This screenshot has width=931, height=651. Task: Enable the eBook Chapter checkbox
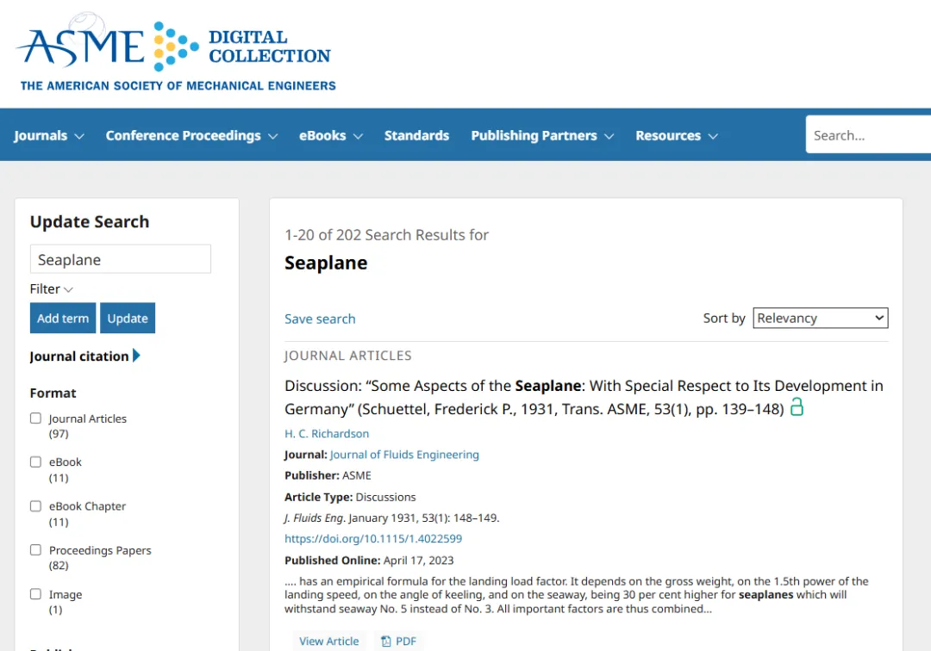pos(35,506)
